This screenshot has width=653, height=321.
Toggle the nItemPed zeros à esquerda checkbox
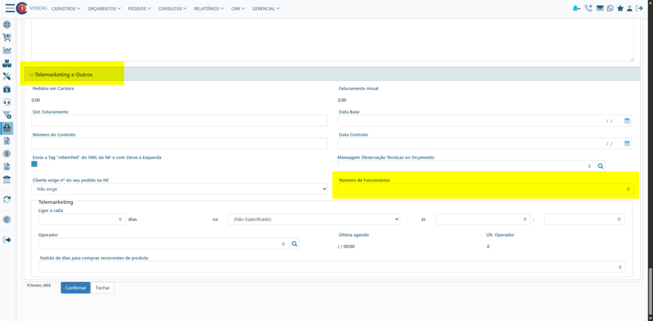[34, 164]
